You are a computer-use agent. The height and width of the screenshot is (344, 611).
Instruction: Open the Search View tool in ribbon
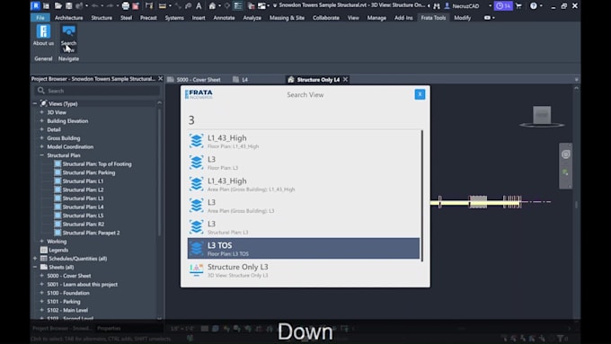(x=68, y=38)
